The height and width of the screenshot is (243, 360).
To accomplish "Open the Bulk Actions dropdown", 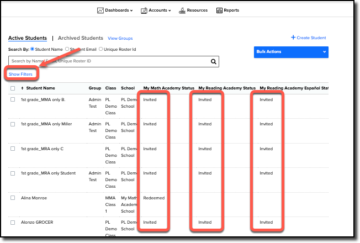I will (x=291, y=52).
